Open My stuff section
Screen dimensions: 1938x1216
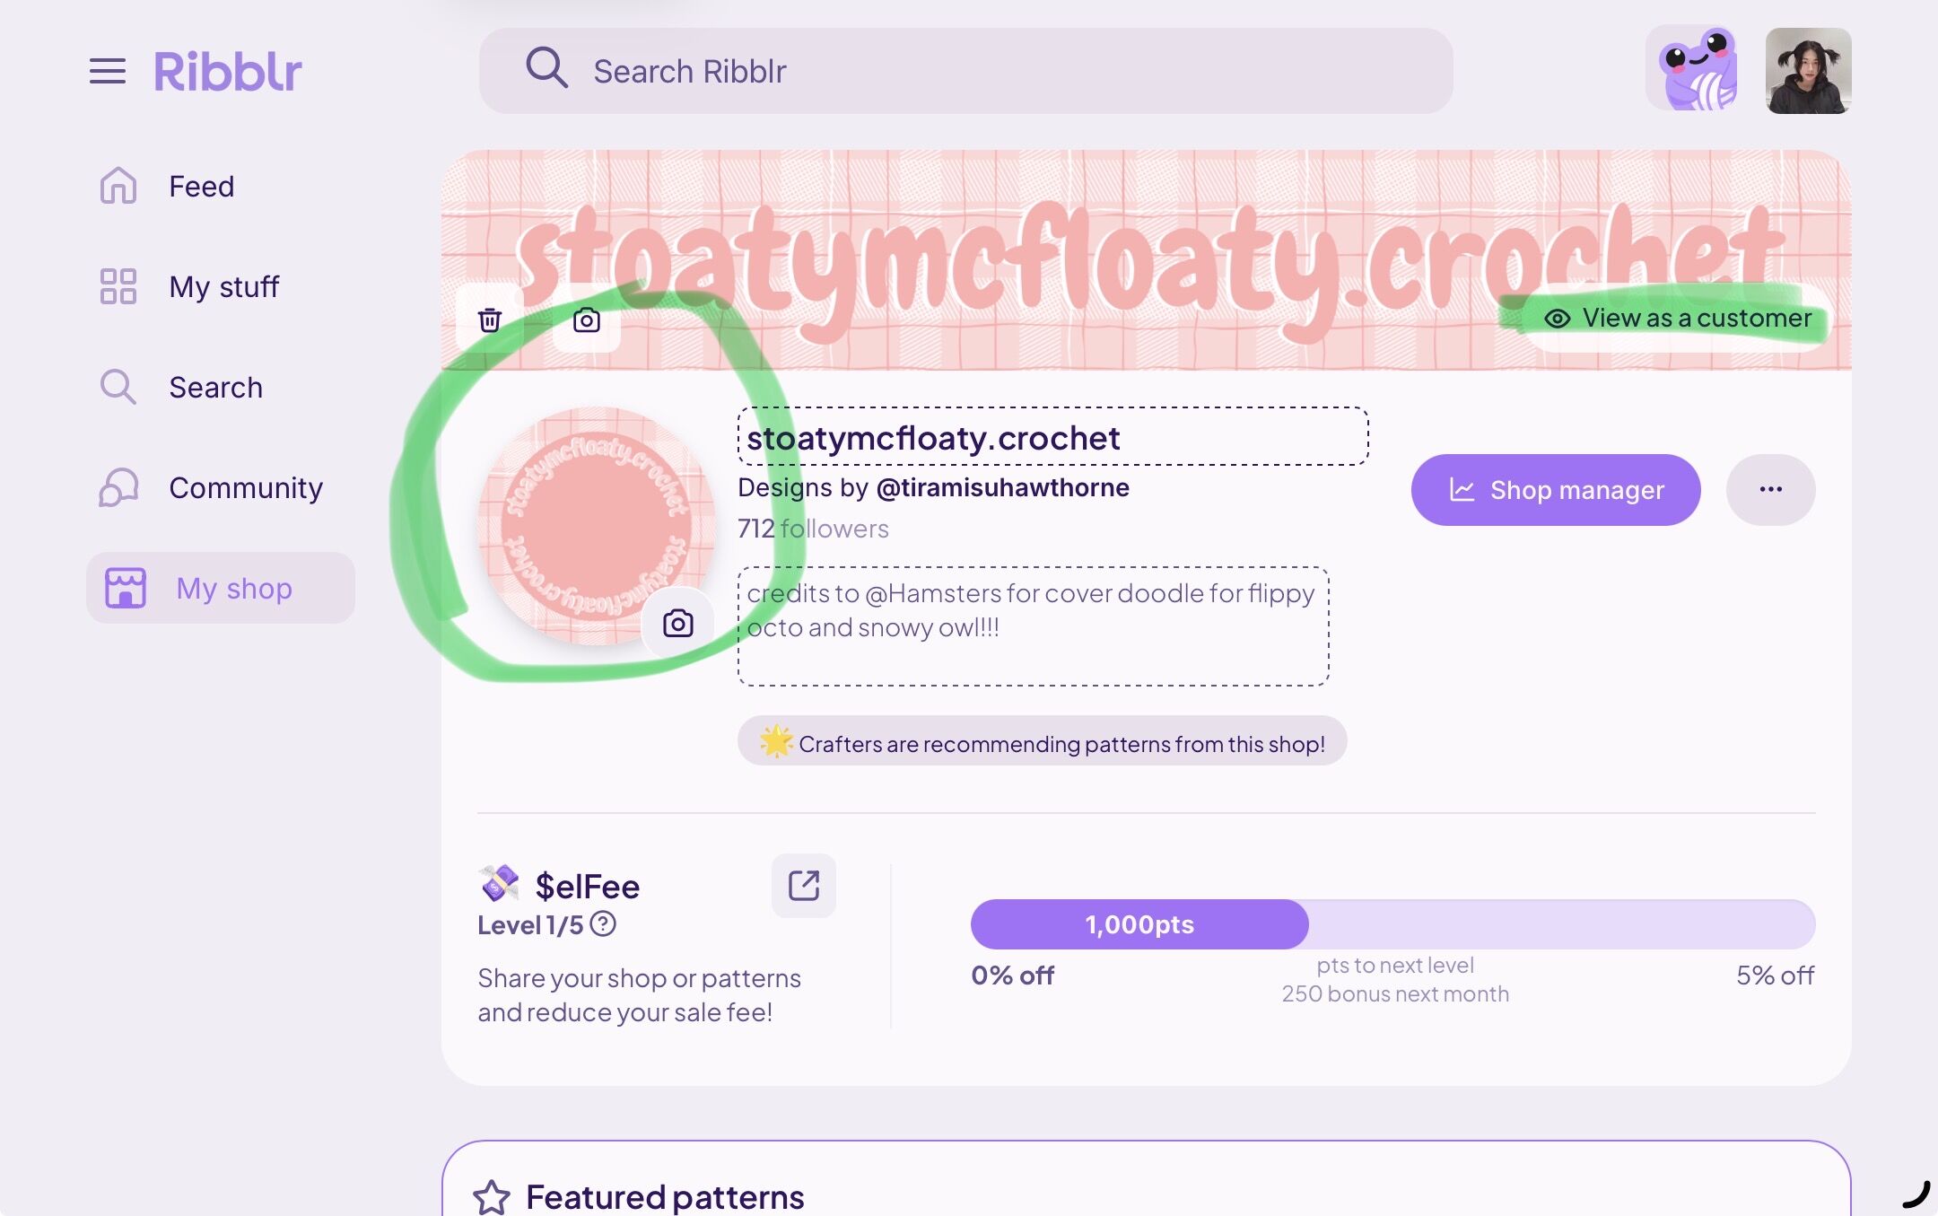pos(223,287)
